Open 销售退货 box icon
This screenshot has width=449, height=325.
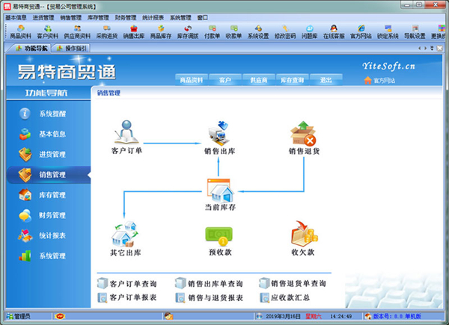tap(304, 137)
